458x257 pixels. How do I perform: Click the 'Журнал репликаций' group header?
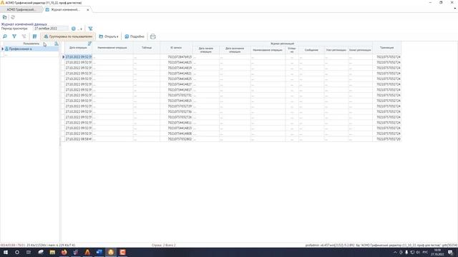(283, 44)
